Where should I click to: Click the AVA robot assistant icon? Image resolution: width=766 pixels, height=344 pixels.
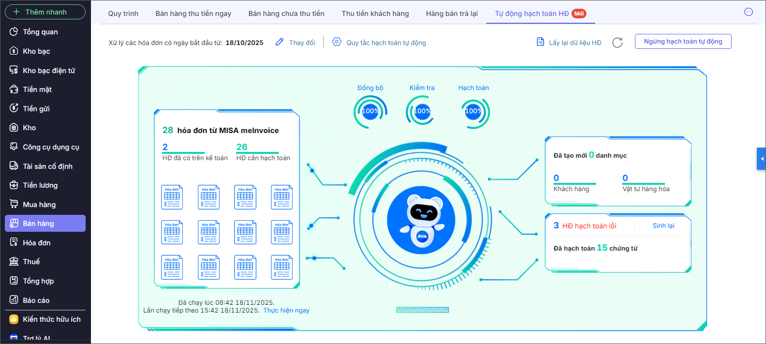point(421,221)
